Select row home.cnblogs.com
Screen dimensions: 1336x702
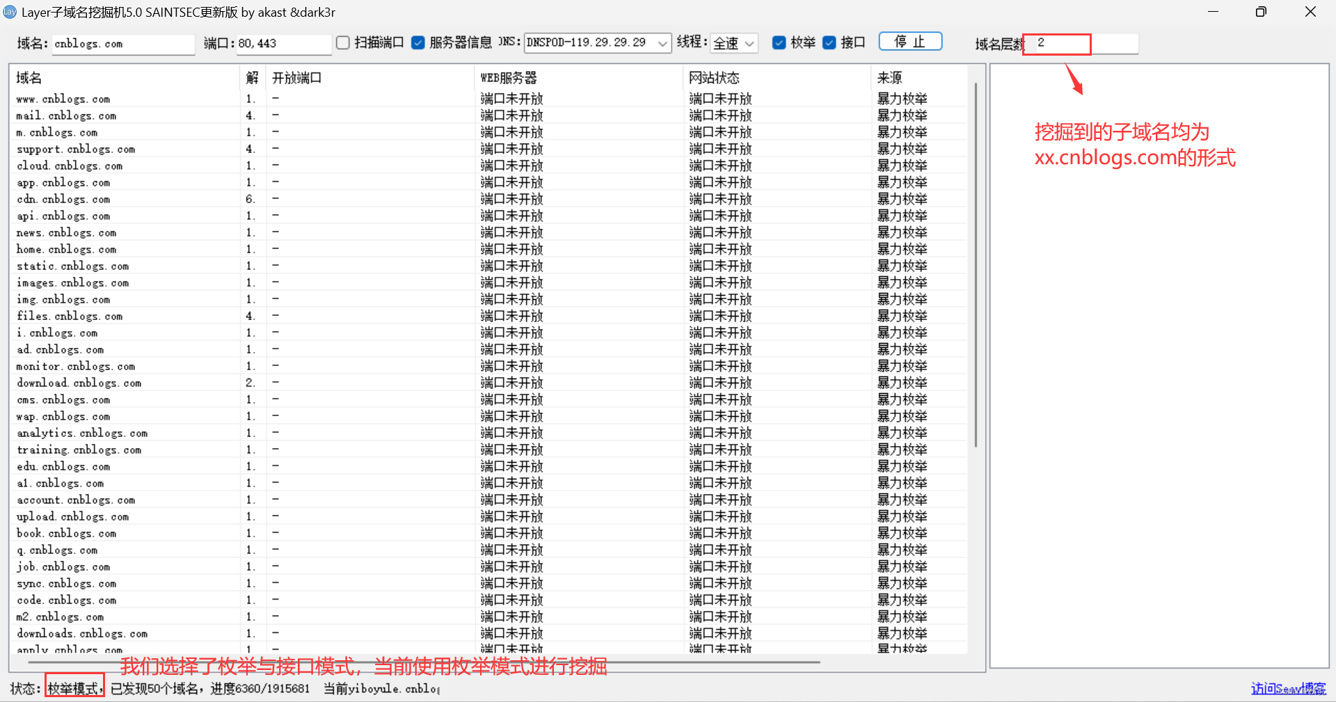tap(489, 249)
